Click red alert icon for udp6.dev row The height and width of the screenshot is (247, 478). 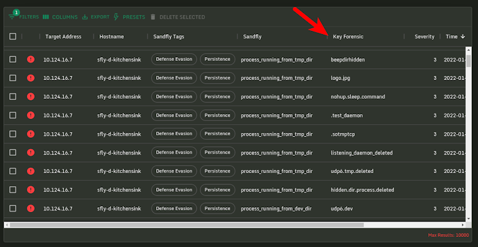[x=30, y=209]
